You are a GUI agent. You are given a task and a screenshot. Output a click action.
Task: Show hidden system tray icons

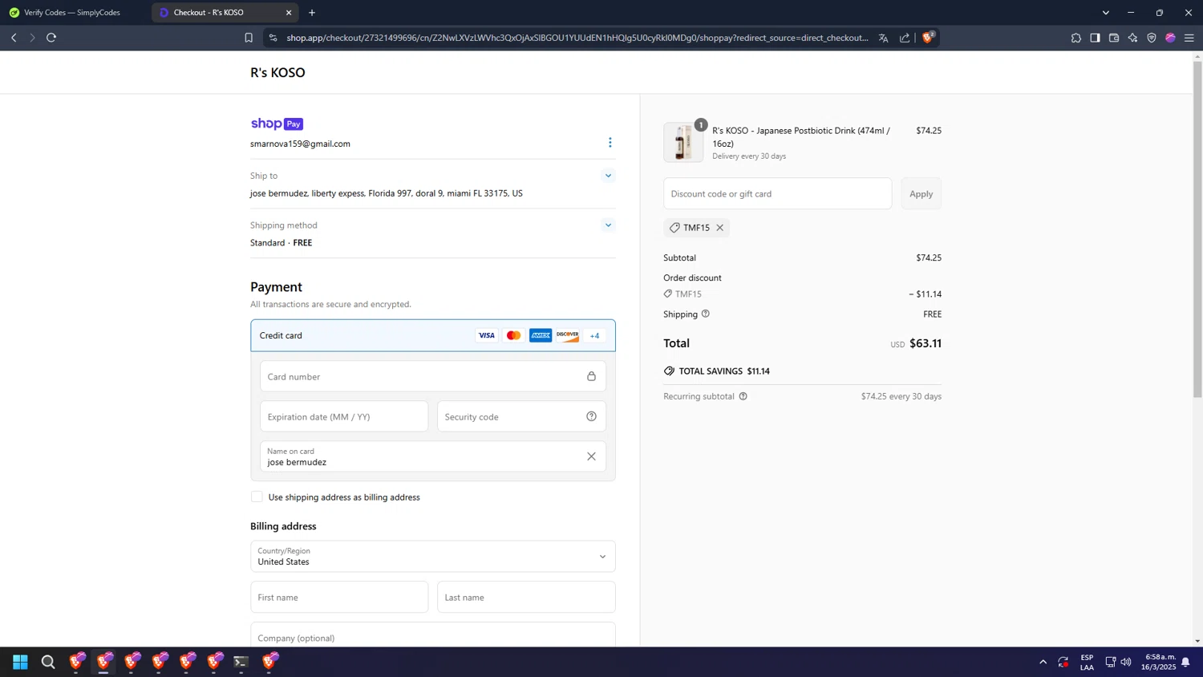pos(1043,662)
